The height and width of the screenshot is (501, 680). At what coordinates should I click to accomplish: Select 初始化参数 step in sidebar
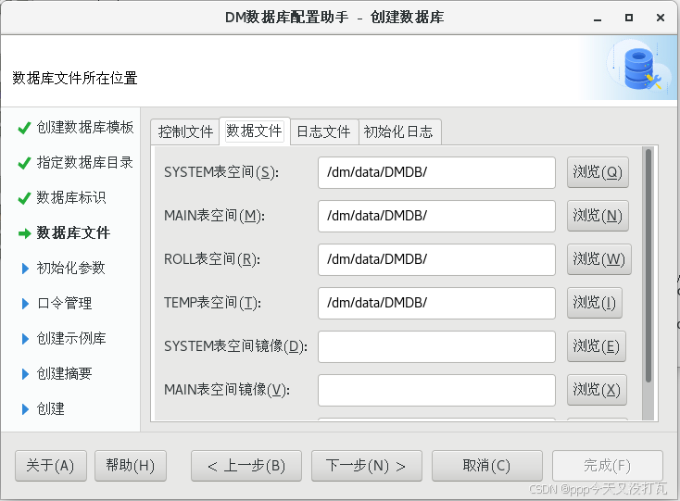(71, 269)
